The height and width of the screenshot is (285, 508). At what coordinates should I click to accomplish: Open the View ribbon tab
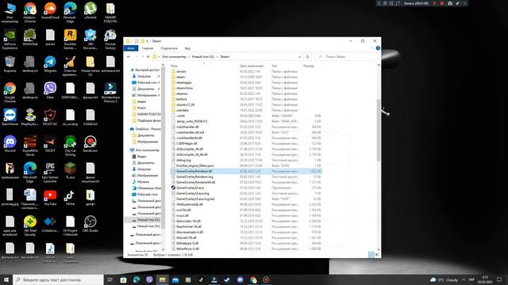(x=187, y=48)
